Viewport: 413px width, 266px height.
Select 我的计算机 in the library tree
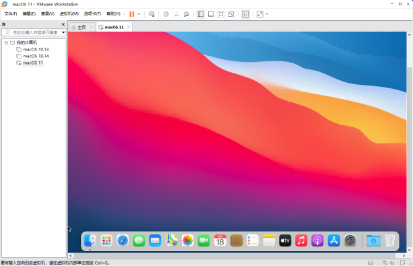coord(26,42)
